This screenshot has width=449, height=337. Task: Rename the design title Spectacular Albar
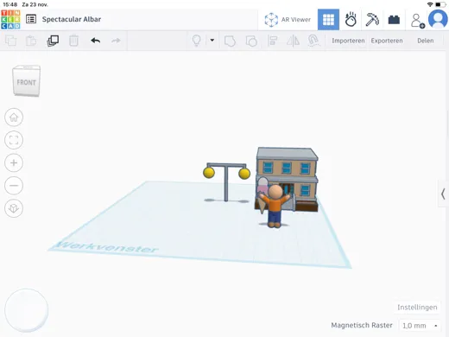(x=72, y=19)
